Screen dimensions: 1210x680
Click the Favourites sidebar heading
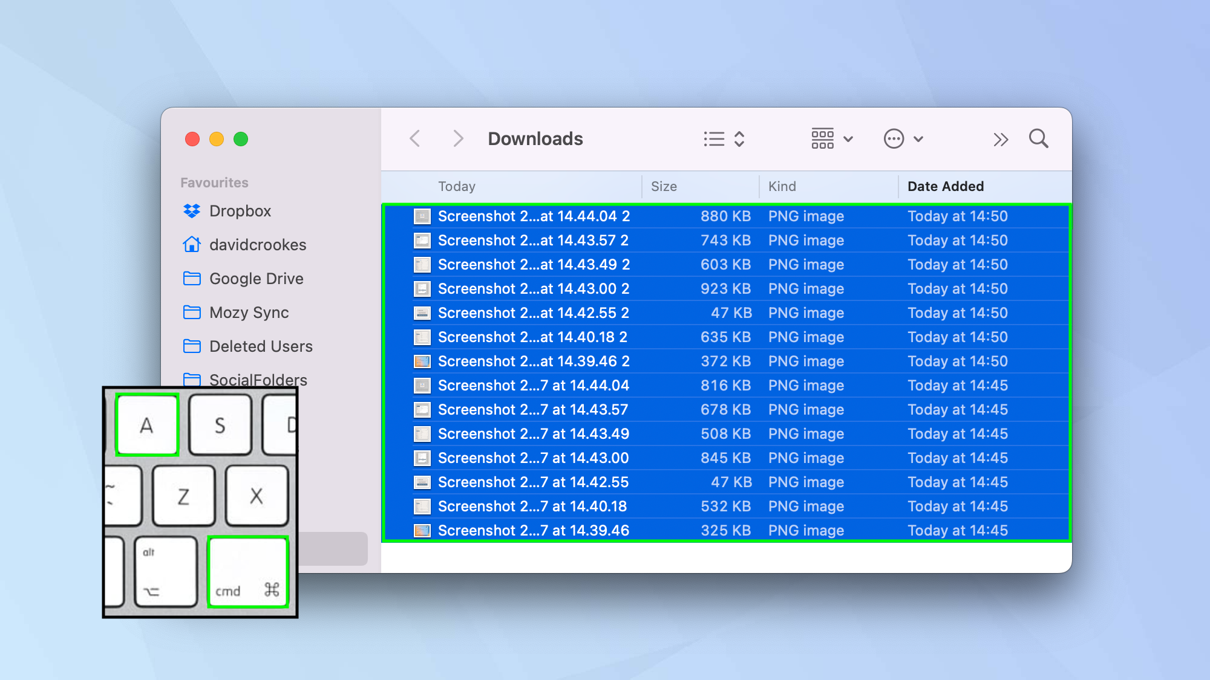point(214,183)
